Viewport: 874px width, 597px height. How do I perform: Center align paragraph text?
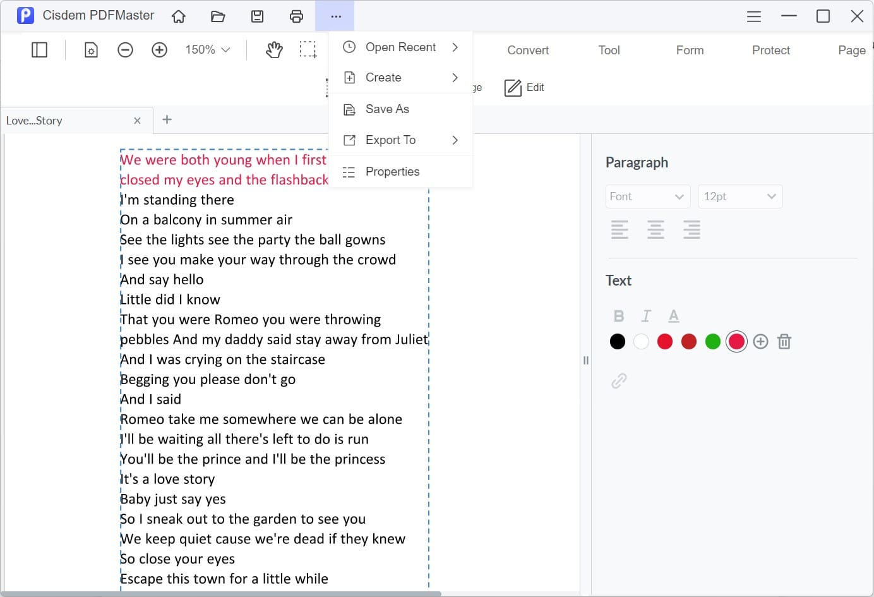pos(655,229)
